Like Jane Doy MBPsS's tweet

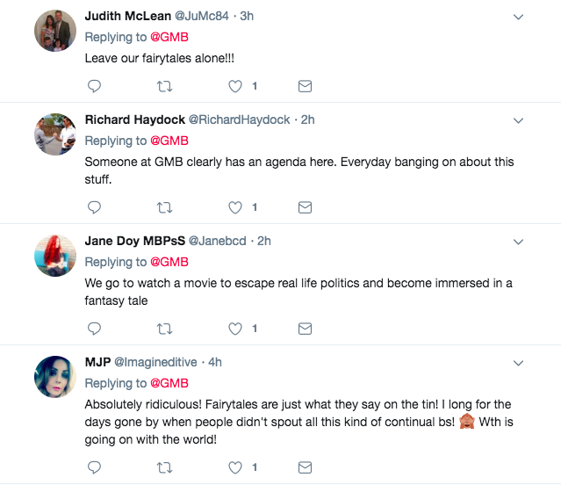(234, 329)
